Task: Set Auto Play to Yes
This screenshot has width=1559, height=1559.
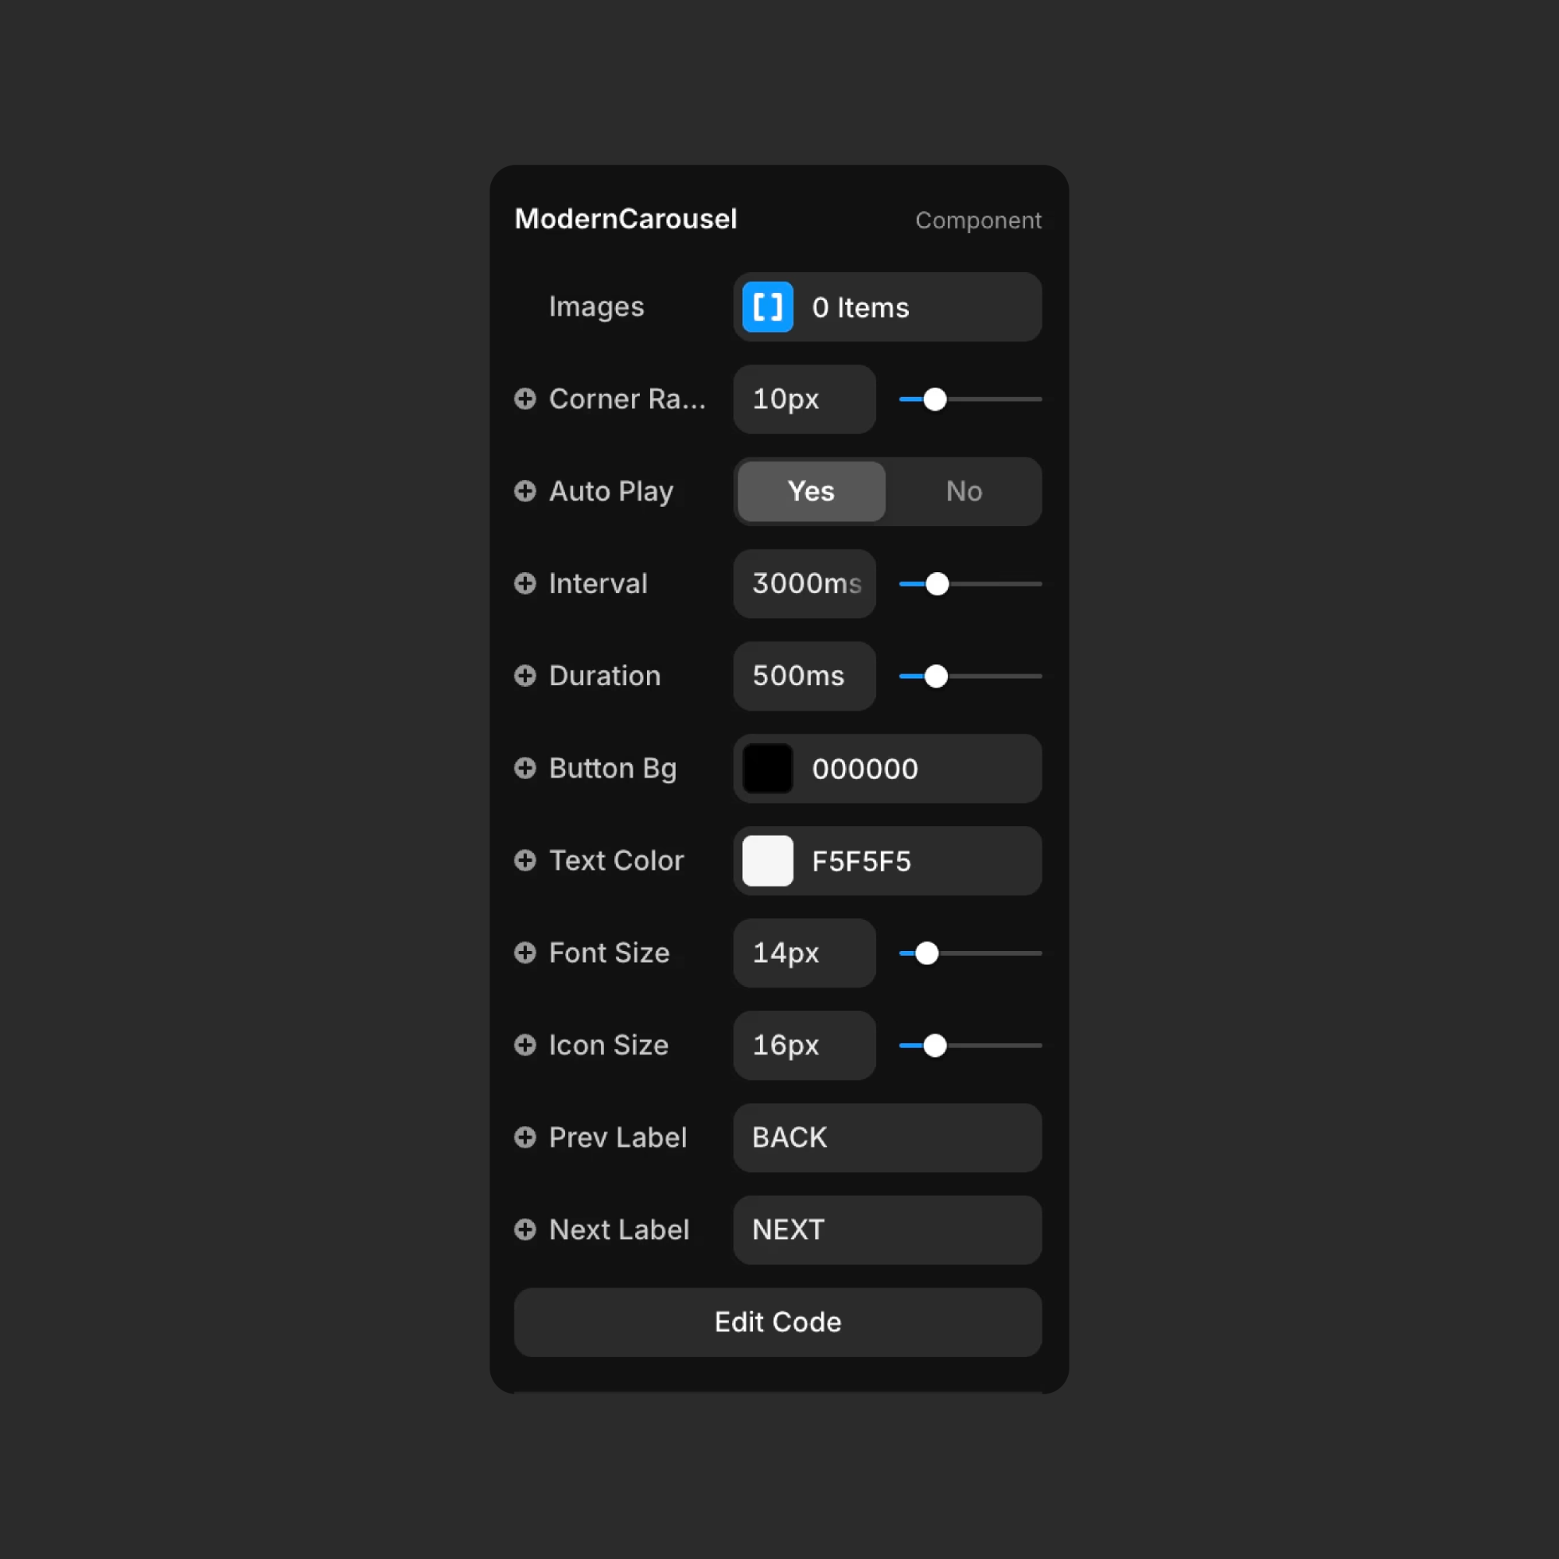Action: [x=811, y=491]
